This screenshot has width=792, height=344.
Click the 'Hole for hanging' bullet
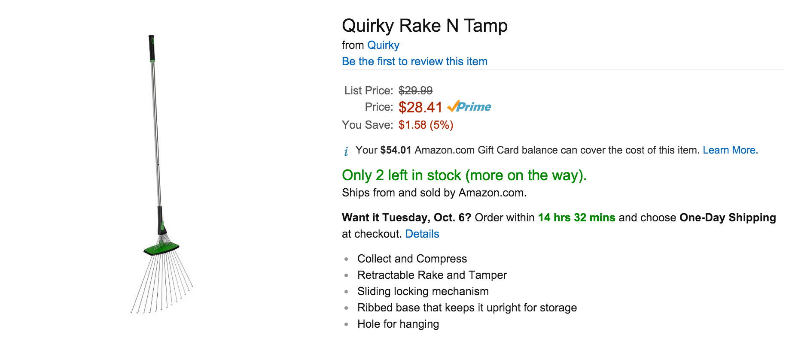point(398,324)
